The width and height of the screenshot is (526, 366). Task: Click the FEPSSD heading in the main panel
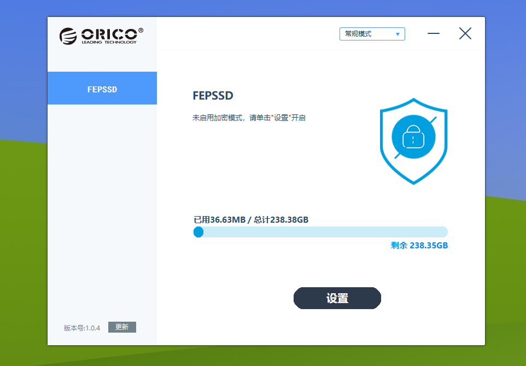pos(213,96)
